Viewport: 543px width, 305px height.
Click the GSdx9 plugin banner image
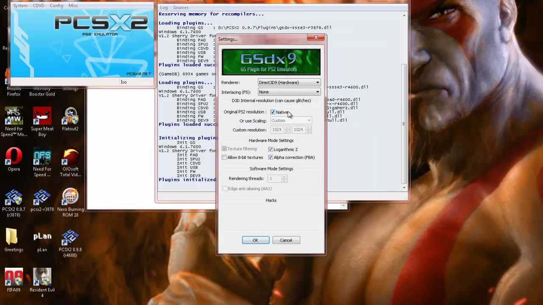(271, 62)
